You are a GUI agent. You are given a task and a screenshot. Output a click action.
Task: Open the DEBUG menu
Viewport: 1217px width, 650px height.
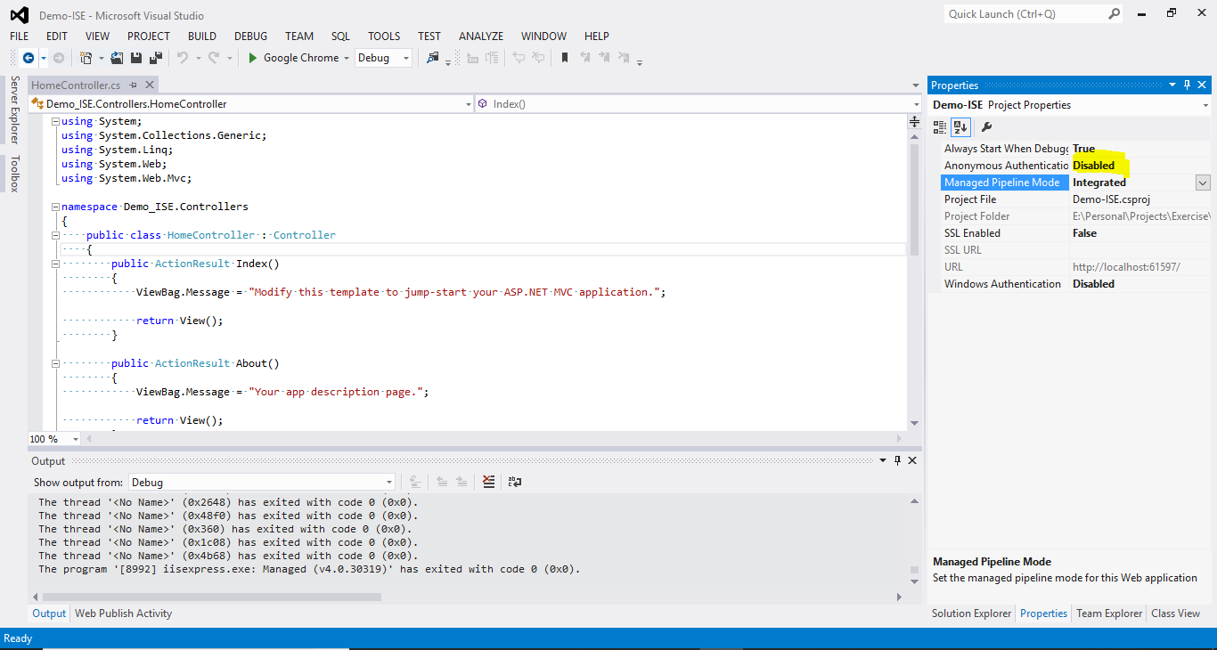[x=250, y=37]
